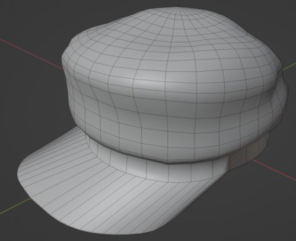
Task: Click the red X axis line left of the hat
Action: [x=31, y=53]
